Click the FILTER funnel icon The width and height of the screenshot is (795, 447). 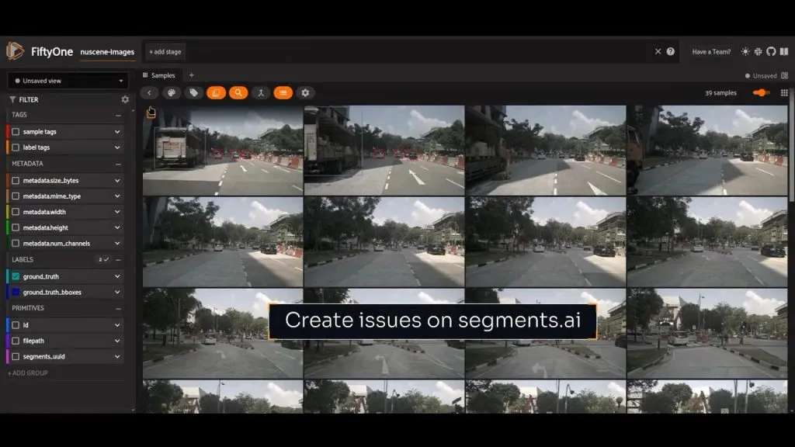tap(12, 100)
